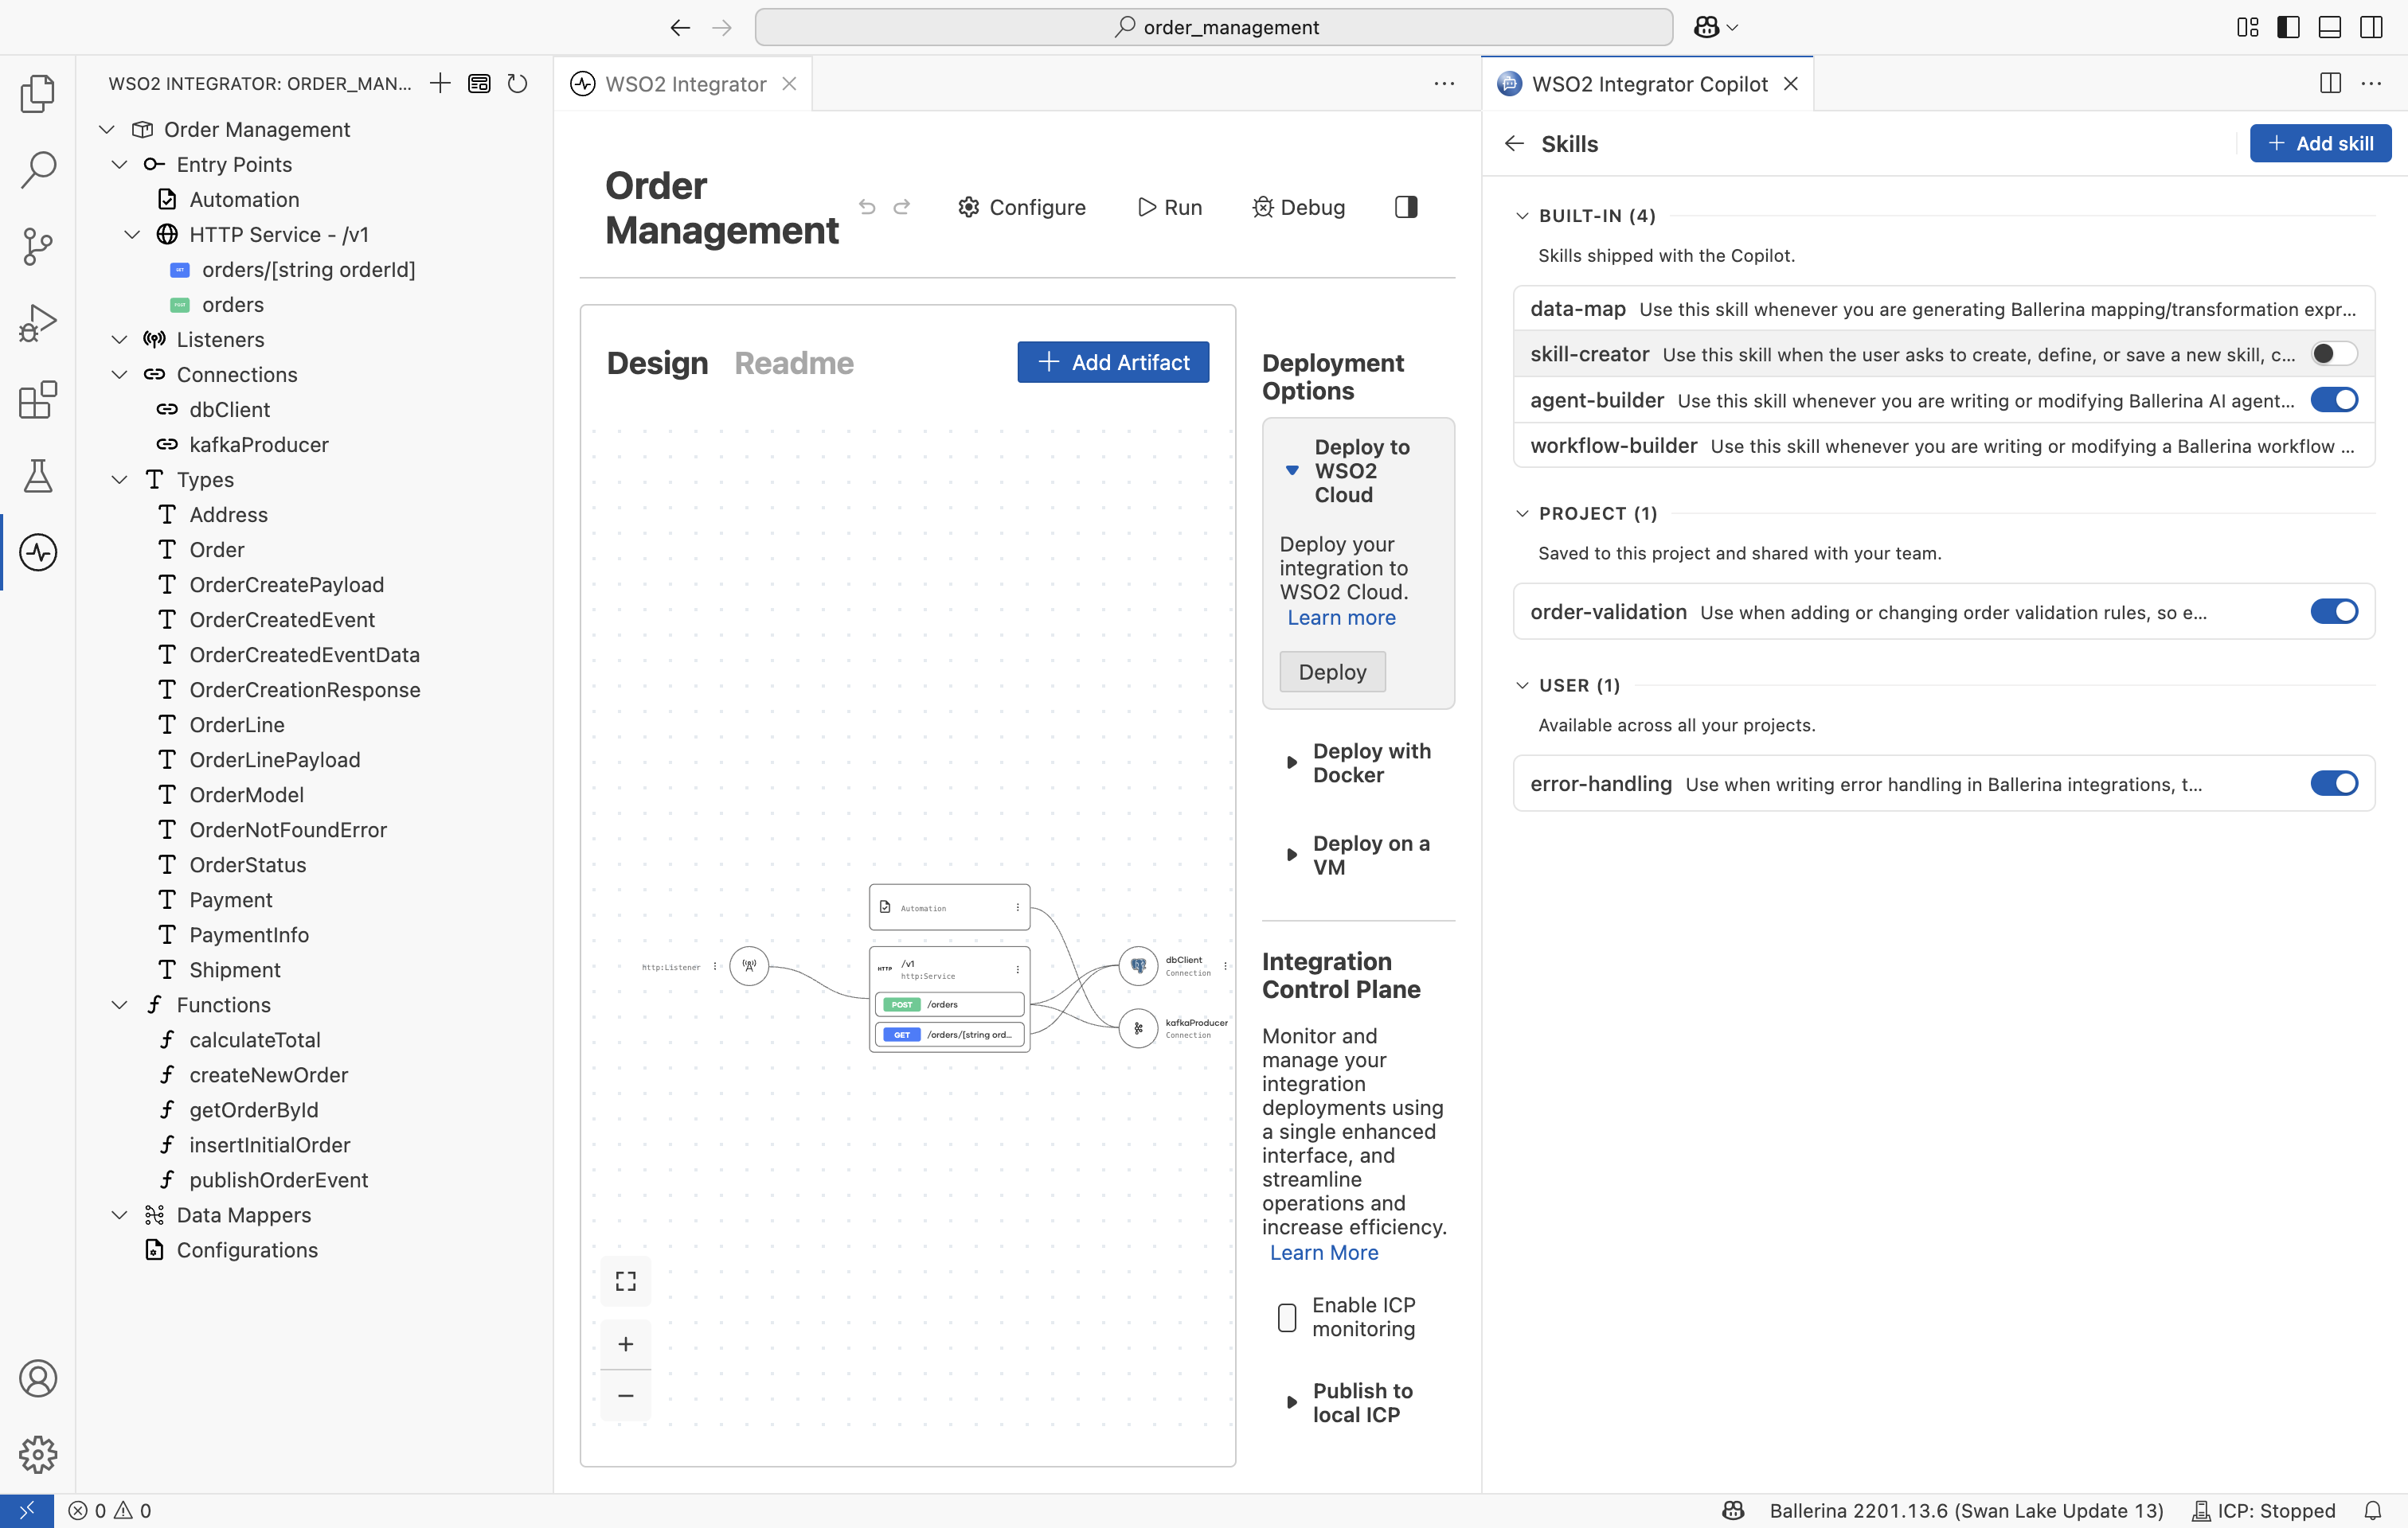This screenshot has height=1528, width=2408.
Task: Check Enable ICP monitoring checkbox
Action: click(1287, 1317)
